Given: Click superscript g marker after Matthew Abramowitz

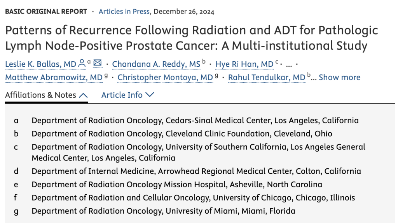Looking at the screenshot, I should (106, 75).
